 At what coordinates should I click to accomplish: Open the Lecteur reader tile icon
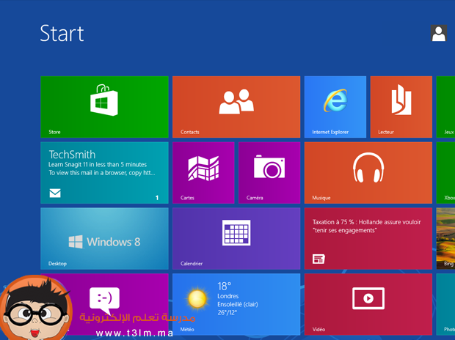401,100
